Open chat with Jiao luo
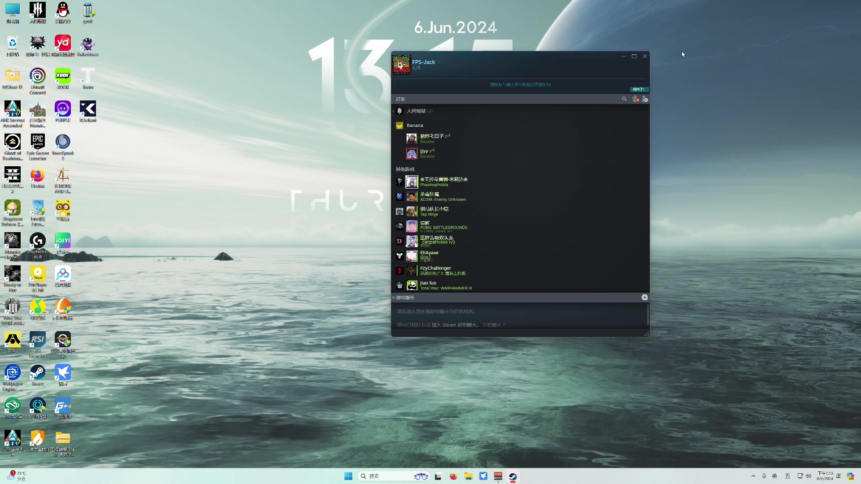Image resolution: width=861 pixels, height=484 pixels. click(520, 285)
